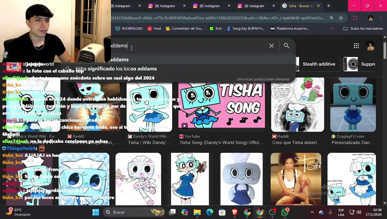Open the TISHA SONG YouTube thumbnail
The width and height of the screenshot is (387, 219).
[221, 105]
